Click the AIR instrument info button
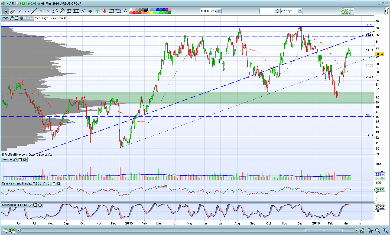This screenshot has height=235, width=390. (x=17, y=4)
